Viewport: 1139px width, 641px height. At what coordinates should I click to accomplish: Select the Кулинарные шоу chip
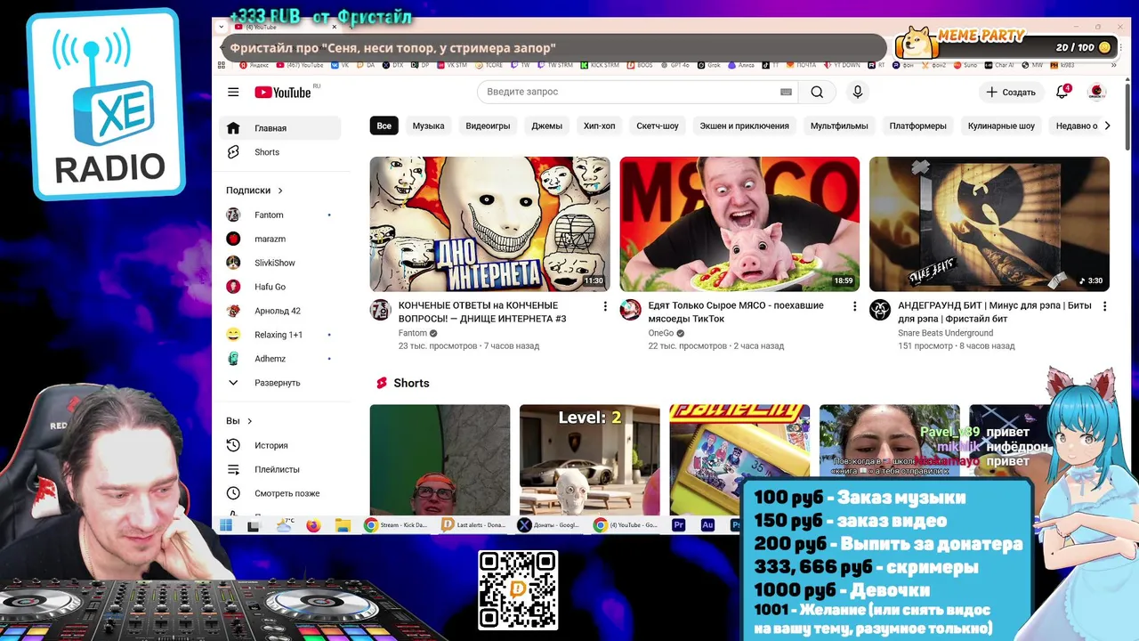point(1001,126)
